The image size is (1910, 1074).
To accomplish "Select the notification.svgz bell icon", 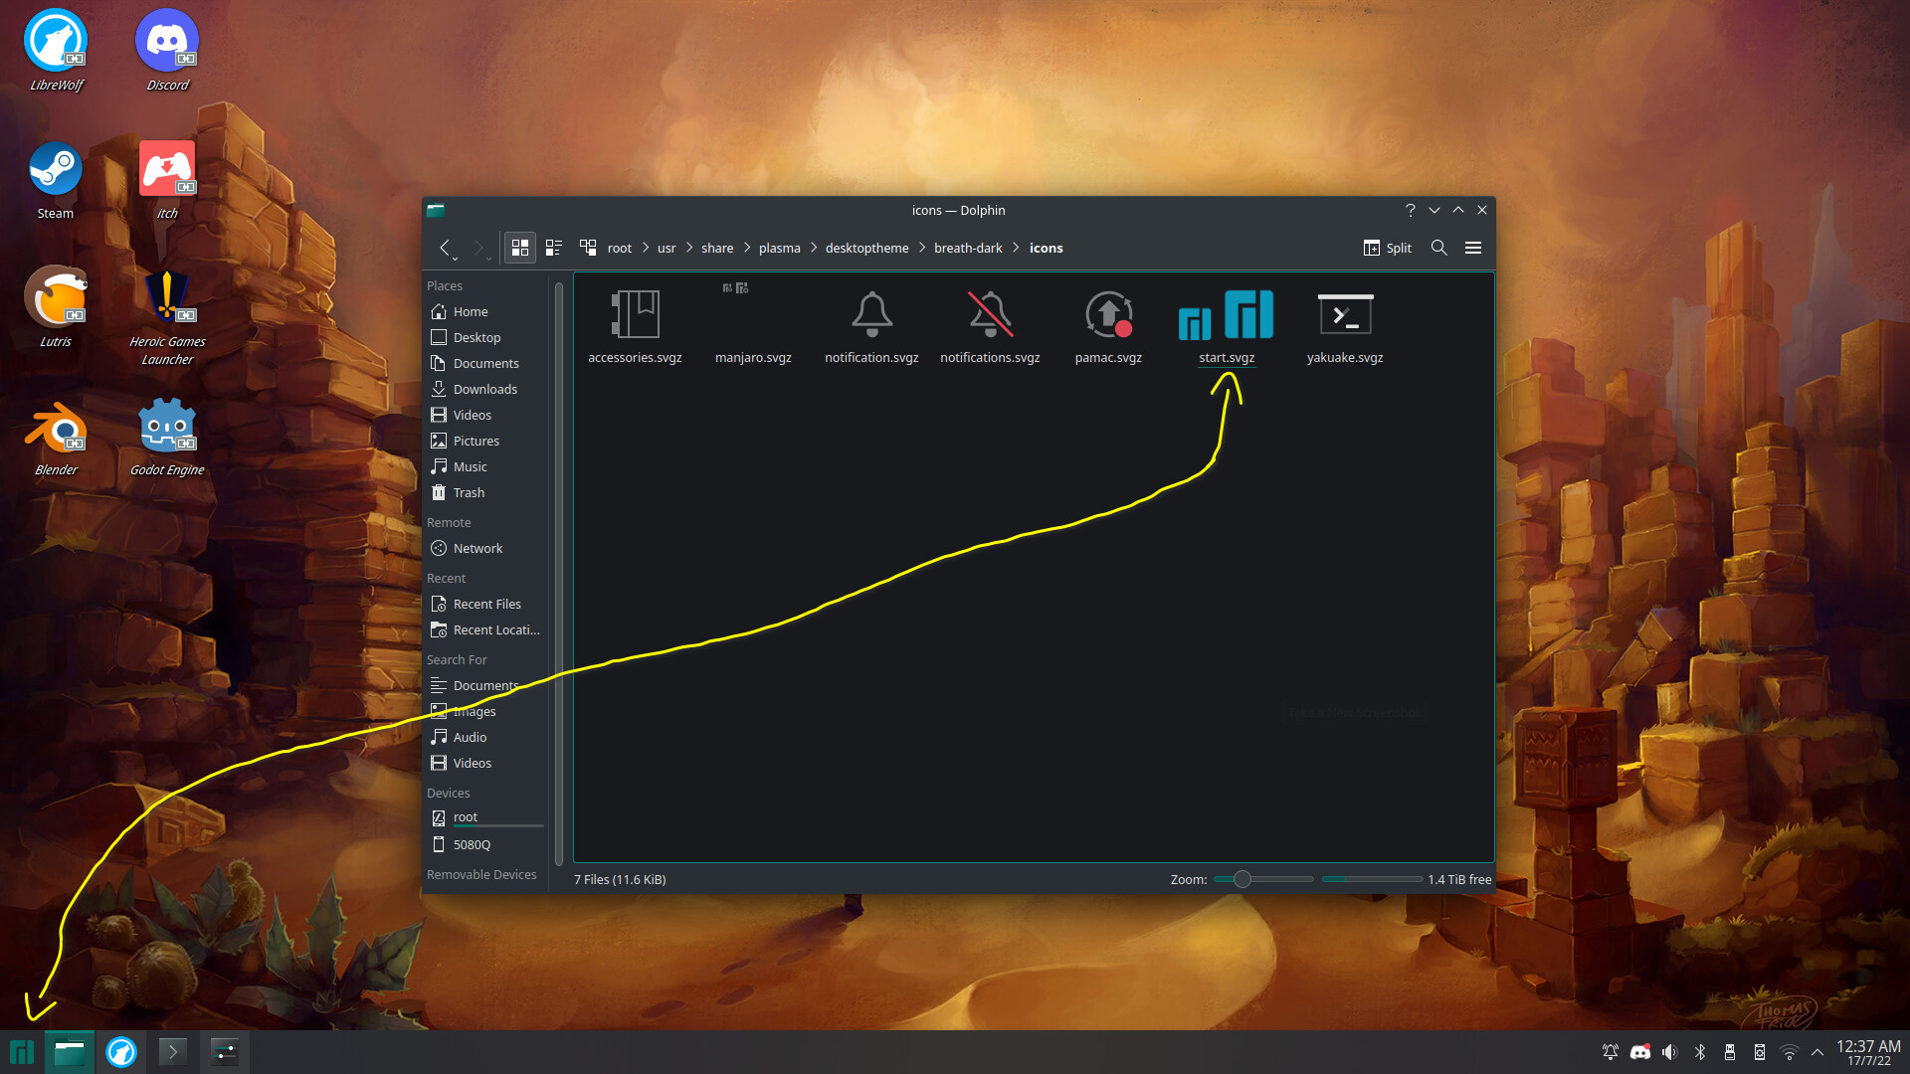I will 870,314.
